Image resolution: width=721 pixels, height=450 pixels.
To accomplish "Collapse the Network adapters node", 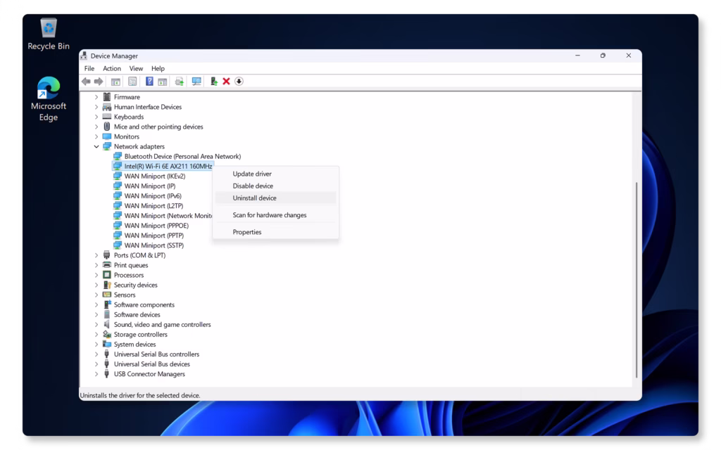I will (x=96, y=146).
